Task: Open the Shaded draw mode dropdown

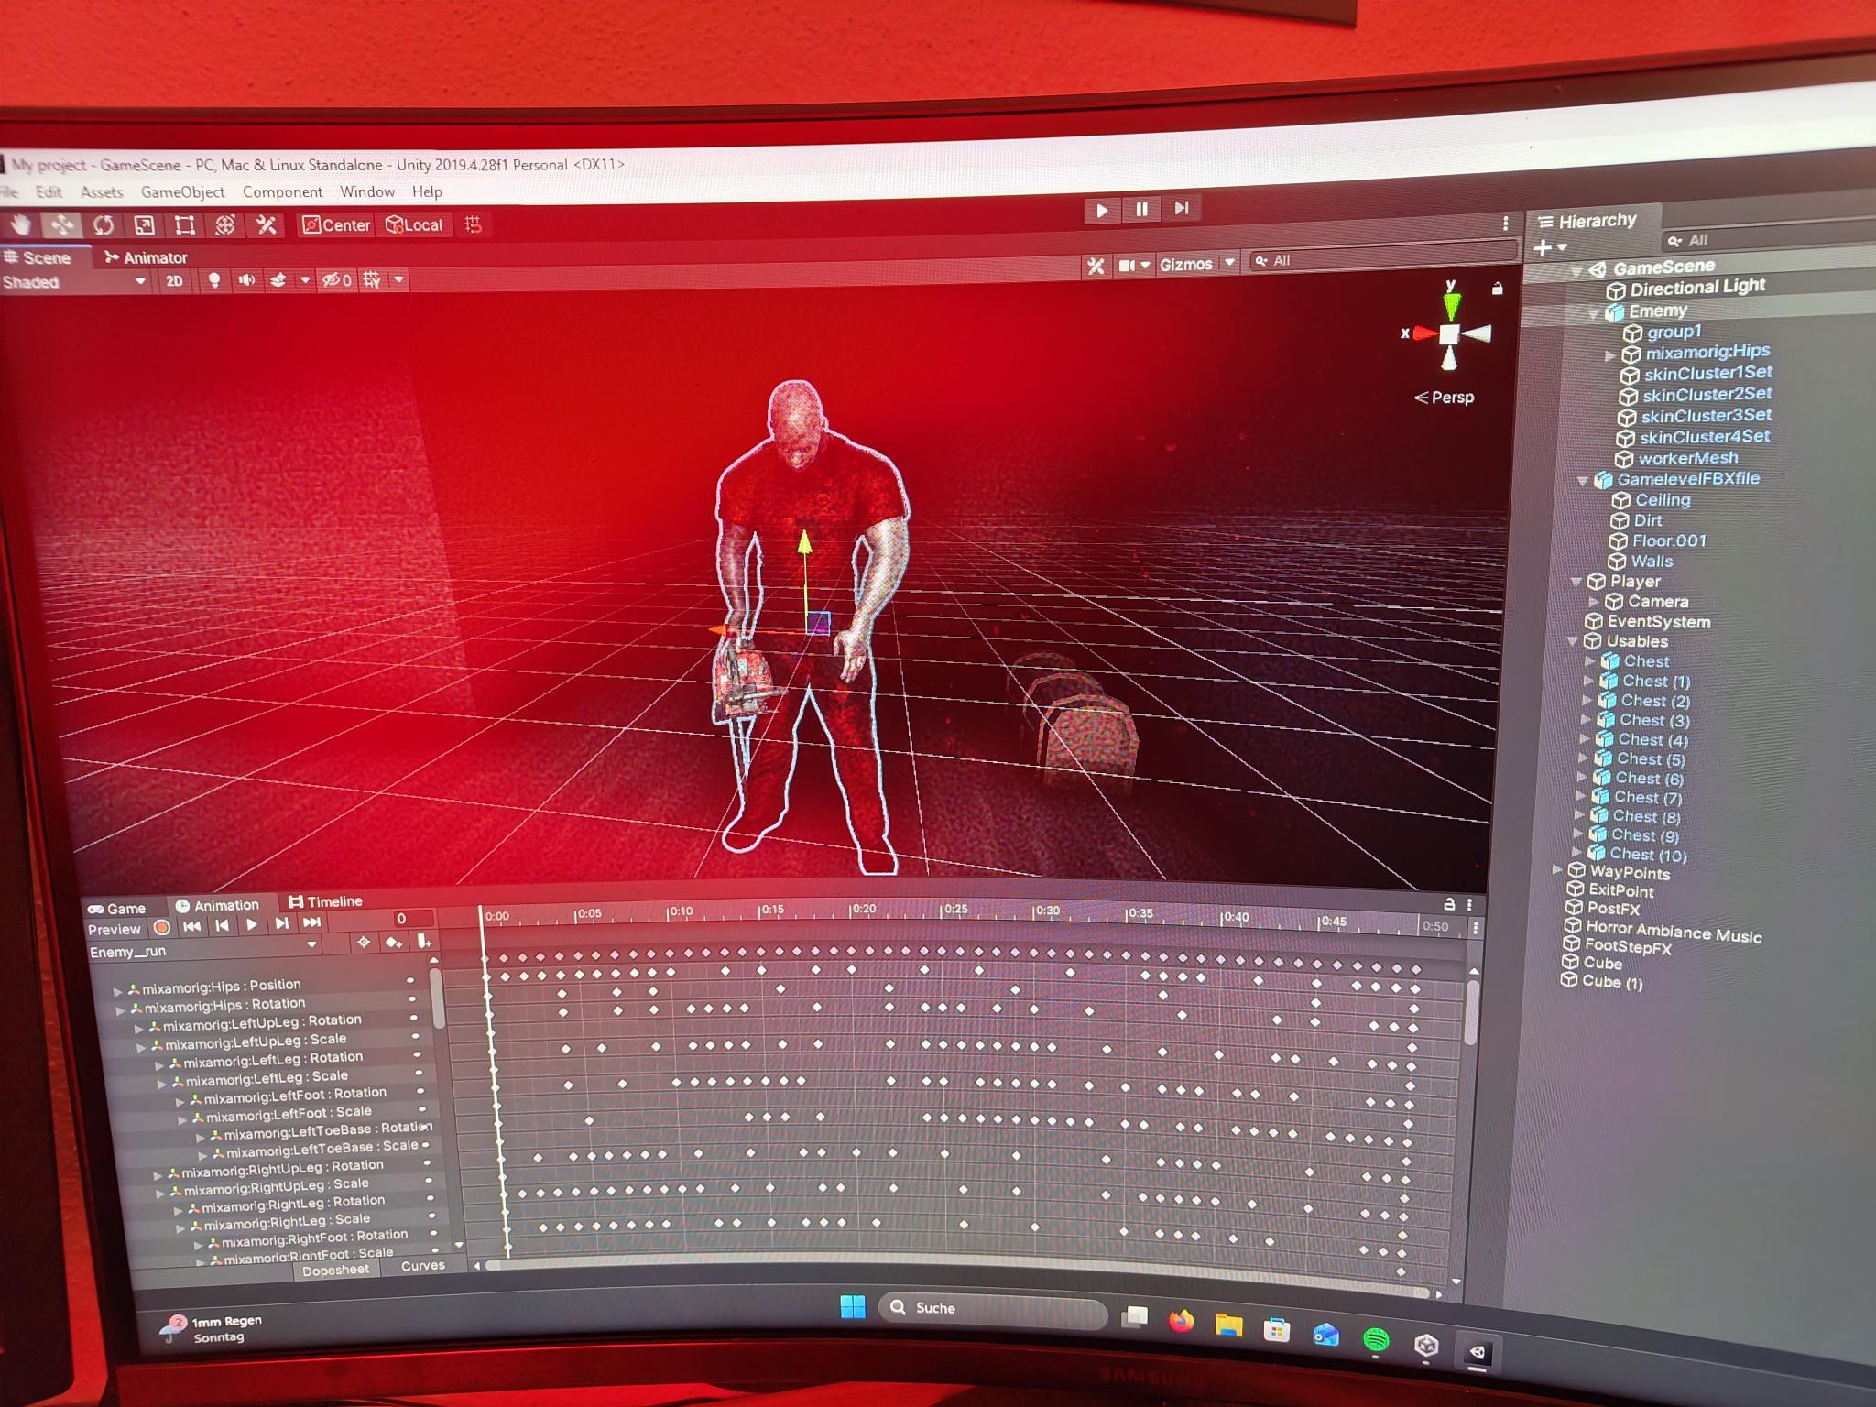Action: 75,282
